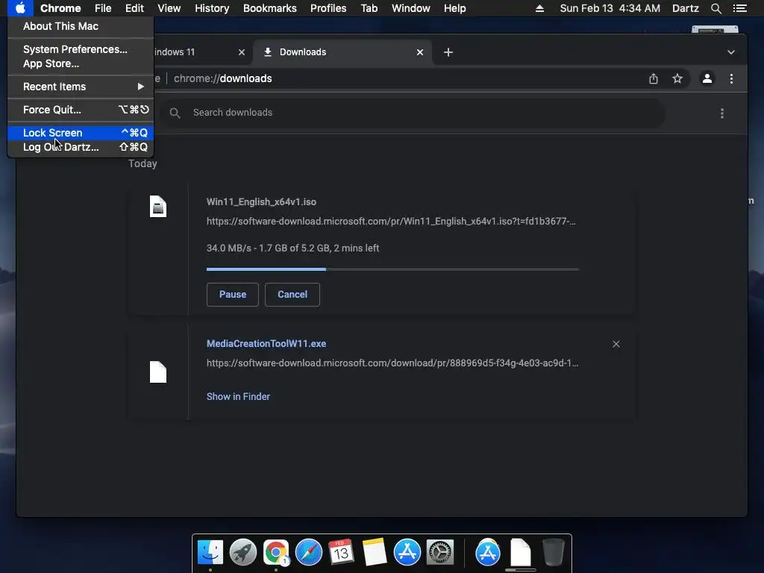Click the downloading file icon in Dock
This screenshot has height=573, width=764.
520,553
